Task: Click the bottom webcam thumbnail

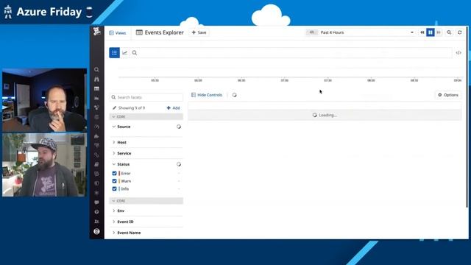Action: [44, 165]
